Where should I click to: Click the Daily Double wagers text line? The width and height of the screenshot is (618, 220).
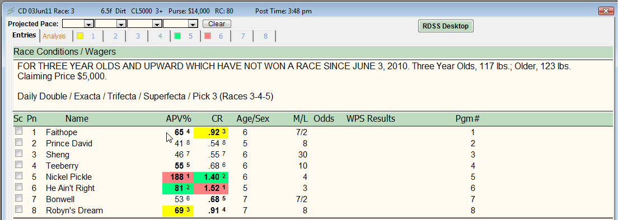click(x=146, y=96)
